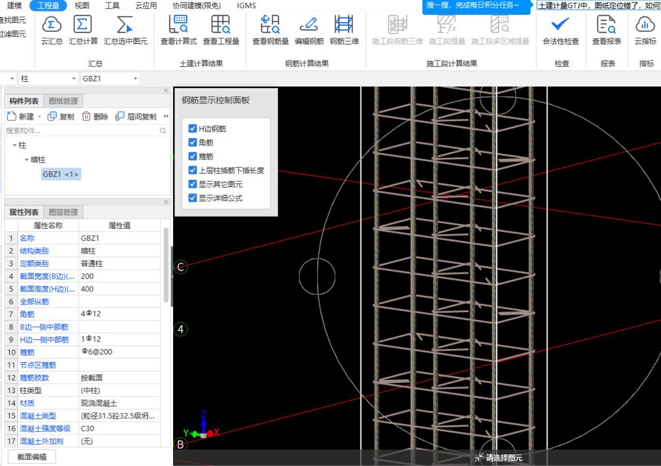Toggle 钢筋三维 rebar 3D view
The image size is (661, 466).
coord(344,30)
